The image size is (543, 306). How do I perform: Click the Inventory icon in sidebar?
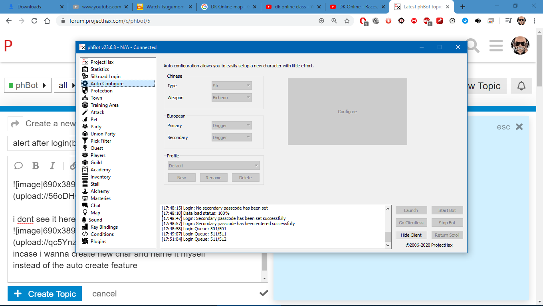(85, 177)
